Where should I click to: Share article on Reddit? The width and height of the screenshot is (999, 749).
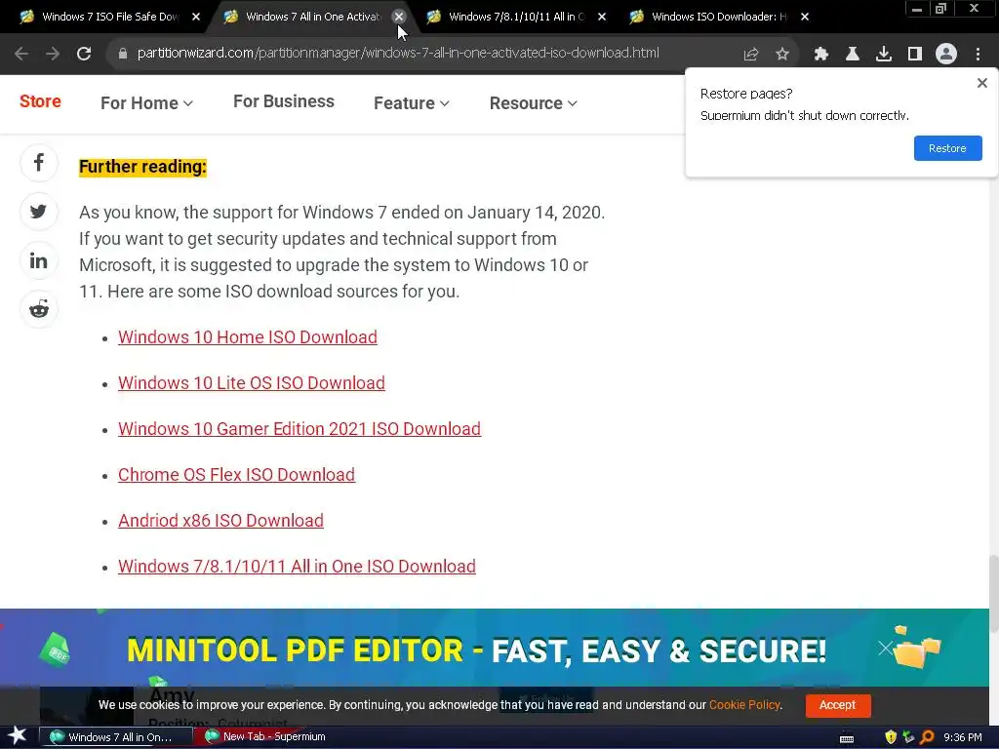[x=39, y=309]
